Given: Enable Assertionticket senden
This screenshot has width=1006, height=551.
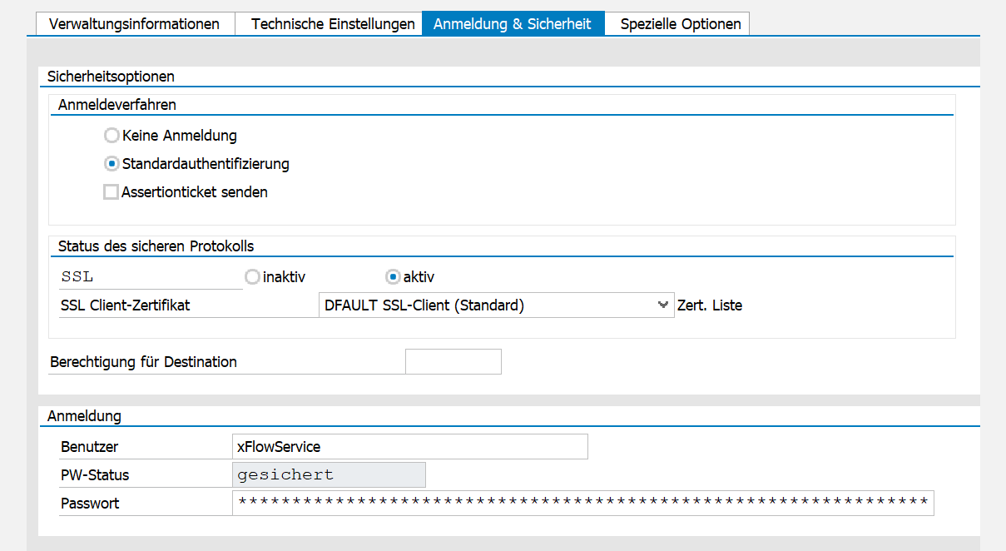Looking at the screenshot, I should 111,191.
